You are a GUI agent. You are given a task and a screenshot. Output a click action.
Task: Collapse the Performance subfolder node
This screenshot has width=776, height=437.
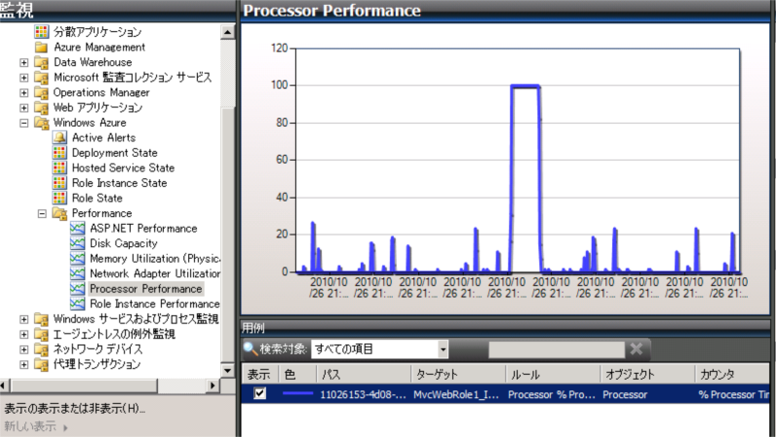tap(42, 213)
